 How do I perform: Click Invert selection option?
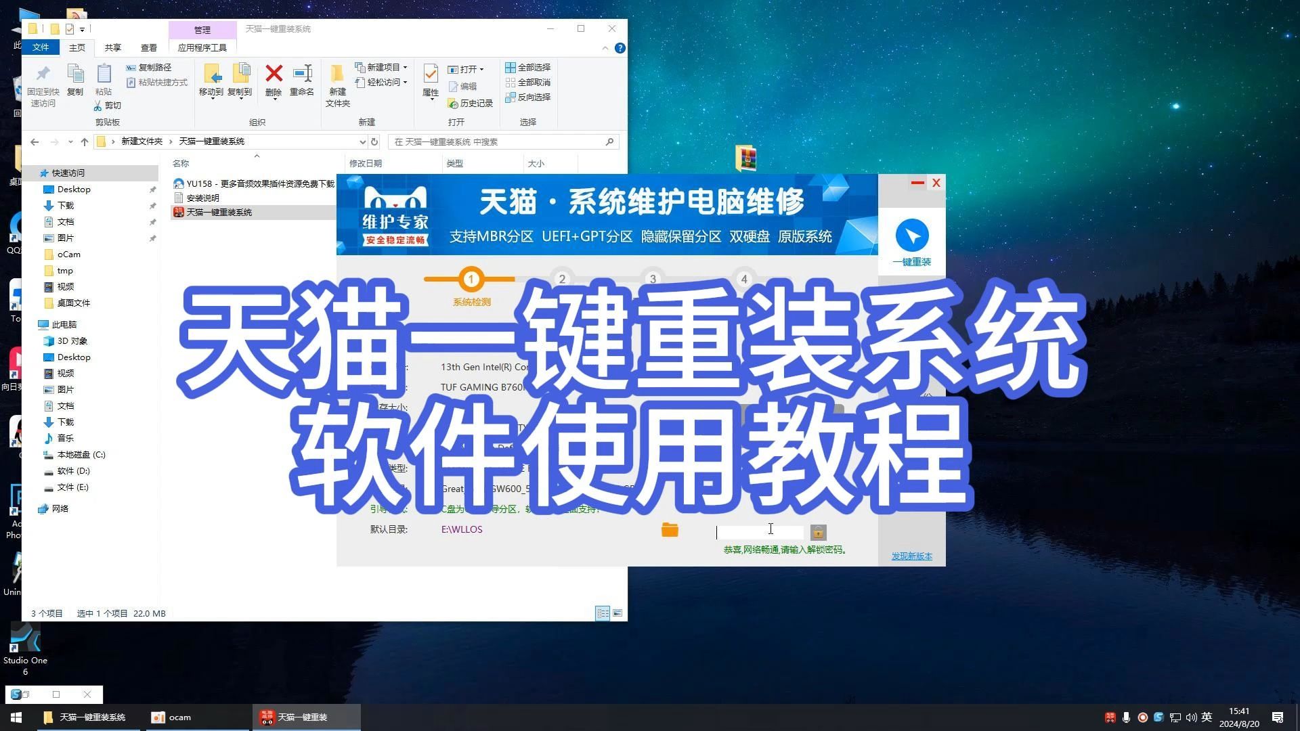(527, 97)
